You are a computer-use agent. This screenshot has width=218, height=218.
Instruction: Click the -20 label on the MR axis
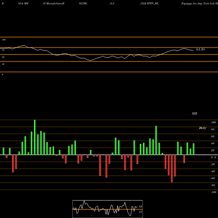(213, 164)
